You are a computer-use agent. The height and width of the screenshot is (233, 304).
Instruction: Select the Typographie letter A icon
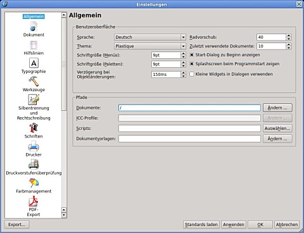coord(34,63)
